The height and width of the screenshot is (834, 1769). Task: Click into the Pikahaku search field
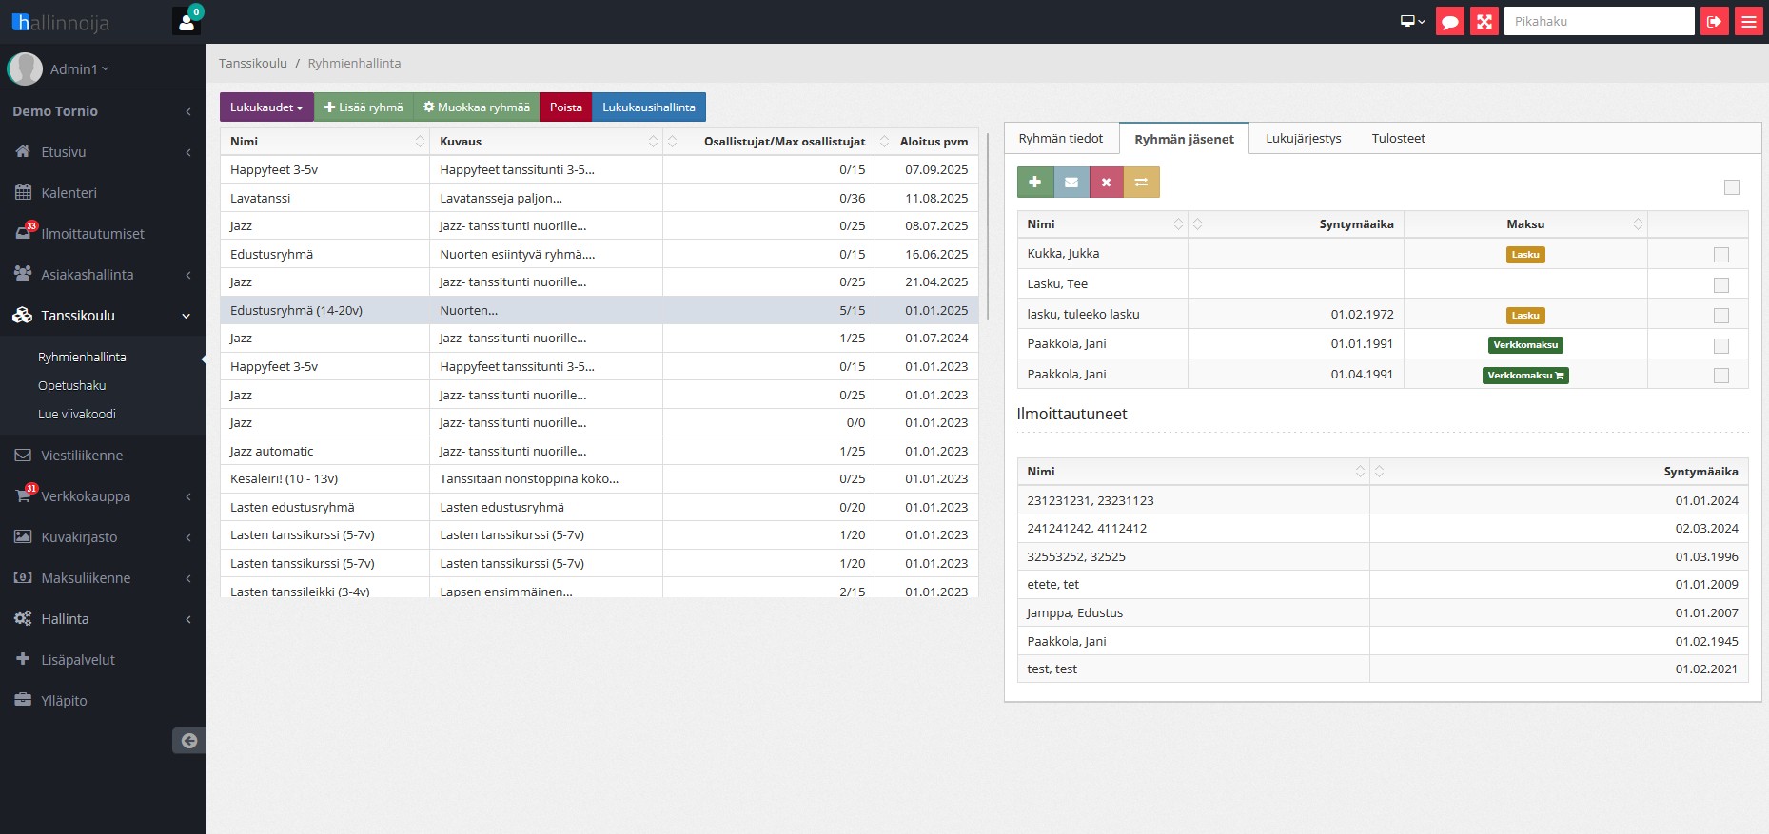[x=1598, y=22]
